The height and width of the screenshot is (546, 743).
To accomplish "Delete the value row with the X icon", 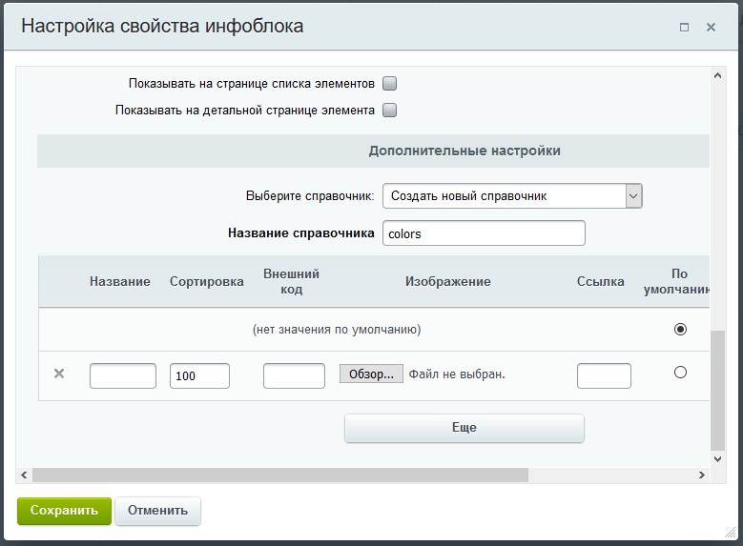I will point(59,374).
